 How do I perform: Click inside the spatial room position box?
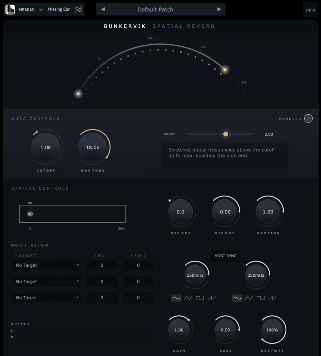pos(72,214)
